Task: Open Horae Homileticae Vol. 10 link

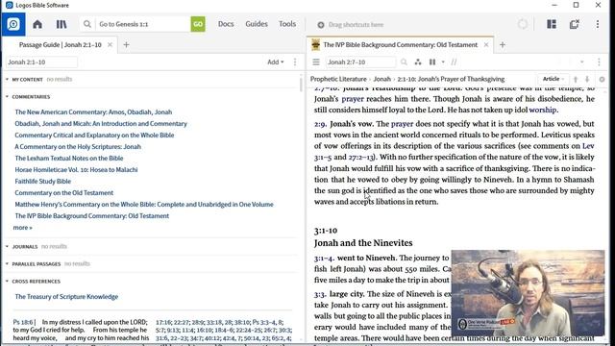Action: coord(76,169)
